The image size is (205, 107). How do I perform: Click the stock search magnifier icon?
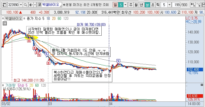point(26,5)
